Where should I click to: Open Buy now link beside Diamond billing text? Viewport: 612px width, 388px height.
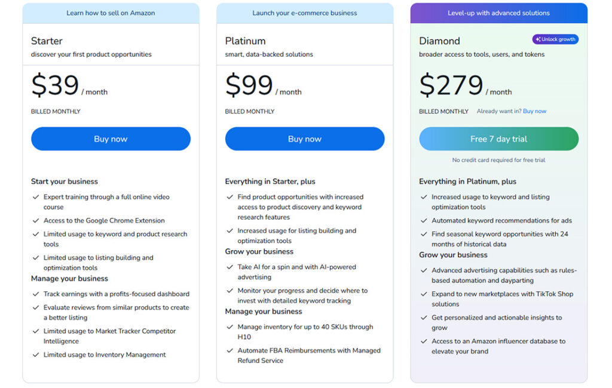tap(534, 111)
